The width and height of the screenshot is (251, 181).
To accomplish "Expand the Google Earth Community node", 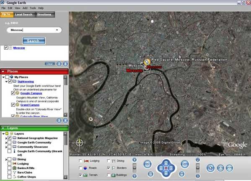I will pos(6,143).
